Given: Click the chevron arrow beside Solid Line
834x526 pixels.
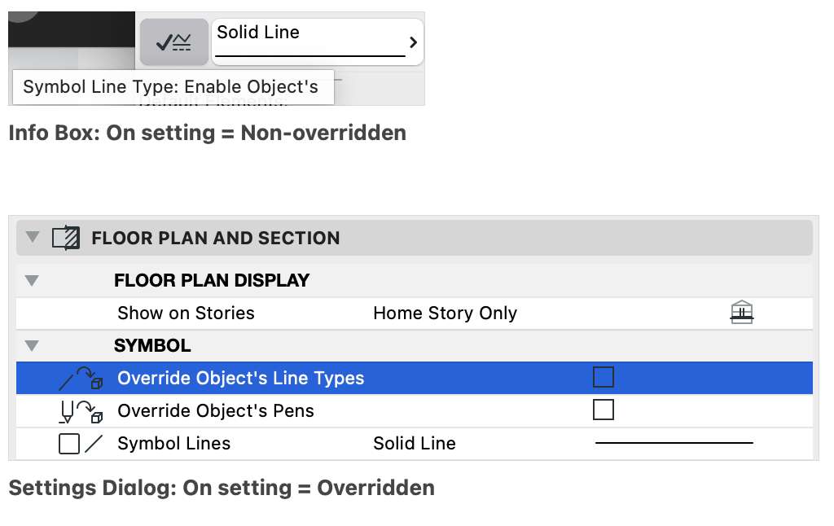Looking at the screenshot, I should coord(413,42).
